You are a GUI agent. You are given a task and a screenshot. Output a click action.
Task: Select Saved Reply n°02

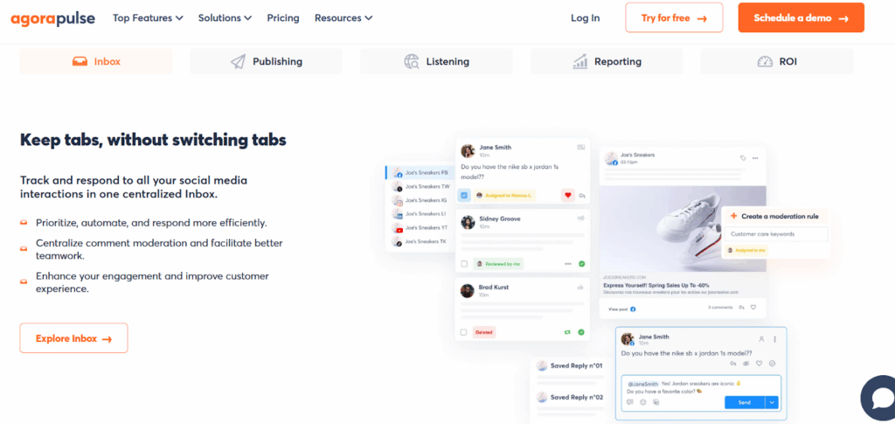[570, 397]
